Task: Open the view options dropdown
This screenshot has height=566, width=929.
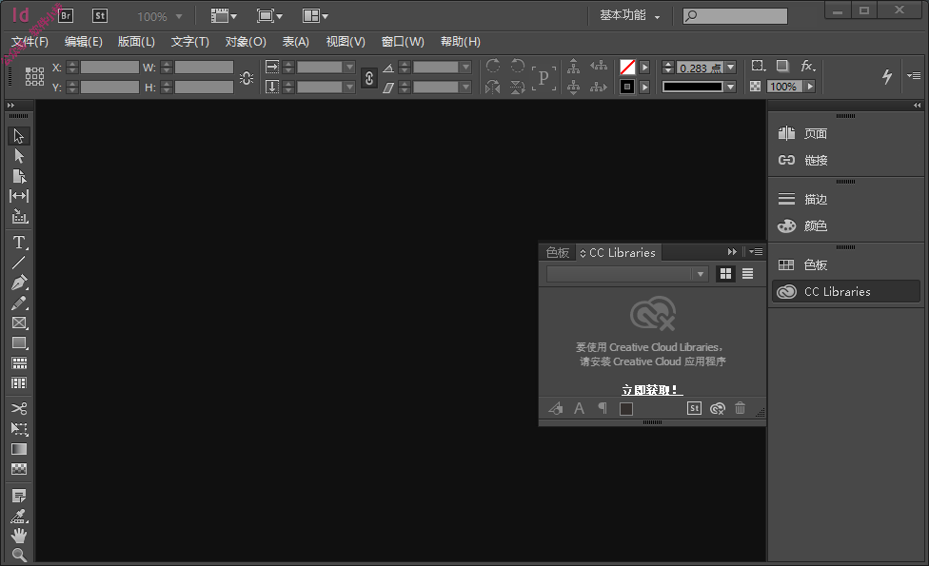Action: [224, 16]
